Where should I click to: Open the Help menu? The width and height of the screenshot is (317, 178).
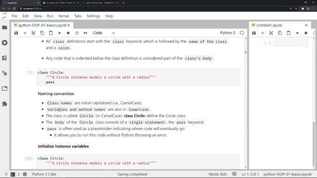(x=109, y=16)
